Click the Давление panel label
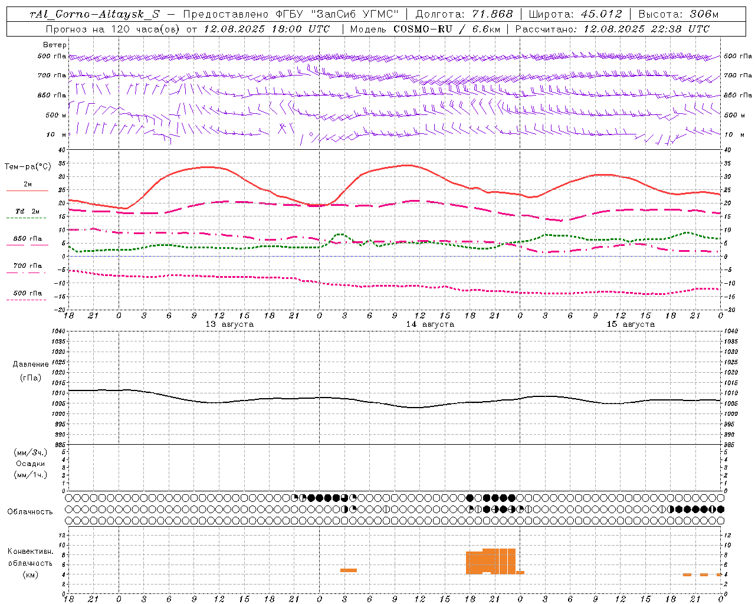 31,365
